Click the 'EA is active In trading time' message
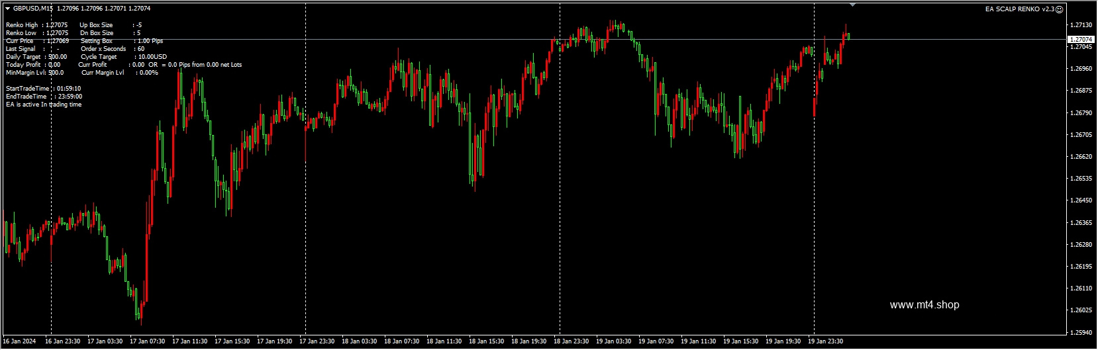This screenshot has height=350, width=1098. 44,105
